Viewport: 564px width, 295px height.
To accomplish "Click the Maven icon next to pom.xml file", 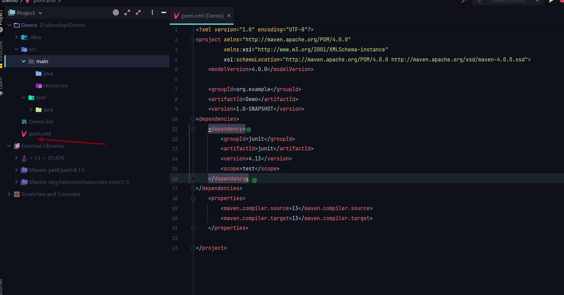I will point(24,134).
